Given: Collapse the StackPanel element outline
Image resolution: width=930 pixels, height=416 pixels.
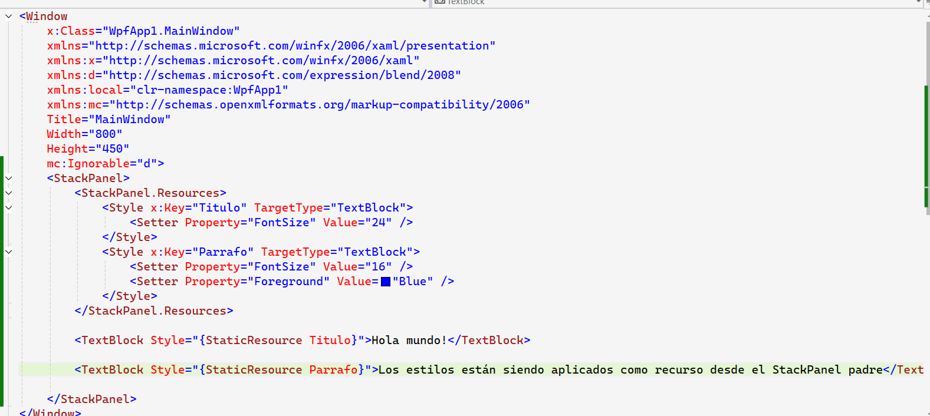Looking at the screenshot, I should tap(8, 178).
